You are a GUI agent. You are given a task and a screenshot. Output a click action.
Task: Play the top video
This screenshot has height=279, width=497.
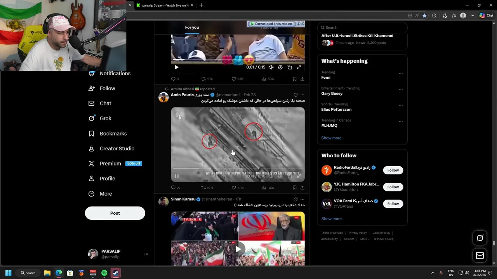click(177, 67)
